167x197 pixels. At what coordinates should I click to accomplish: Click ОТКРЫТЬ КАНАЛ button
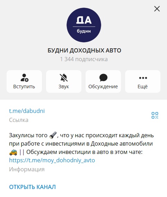coord(32,187)
